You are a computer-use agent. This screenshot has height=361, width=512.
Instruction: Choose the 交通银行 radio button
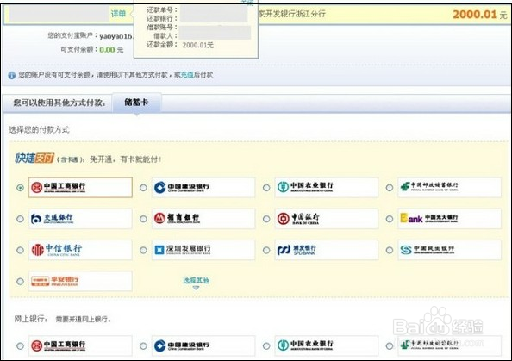(20, 219)
